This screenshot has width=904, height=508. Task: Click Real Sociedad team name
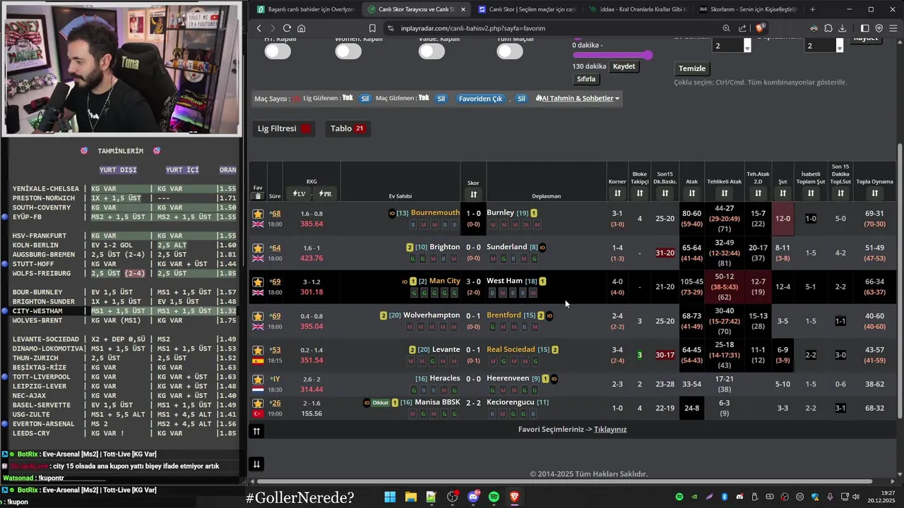(511, 350)
